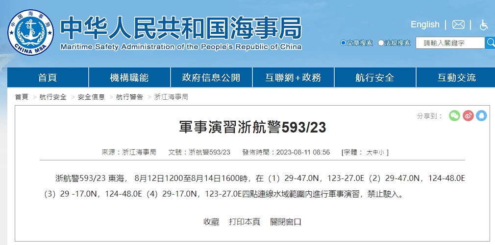Go to 浙江海事局 in the breadcrumb
The height and width of the screenshot is (245, 495).
tap(171, 97)
